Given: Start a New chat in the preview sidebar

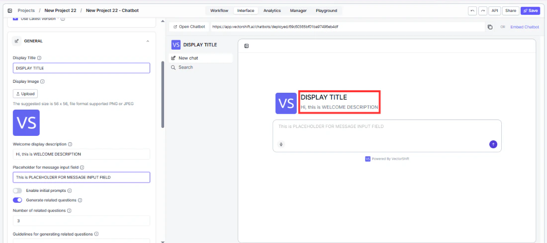Looking at the screenshot, I should tap(200, 58).
